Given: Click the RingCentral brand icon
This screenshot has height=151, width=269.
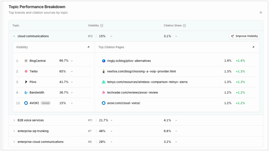Looking at the screenshot, I should 26,61.
